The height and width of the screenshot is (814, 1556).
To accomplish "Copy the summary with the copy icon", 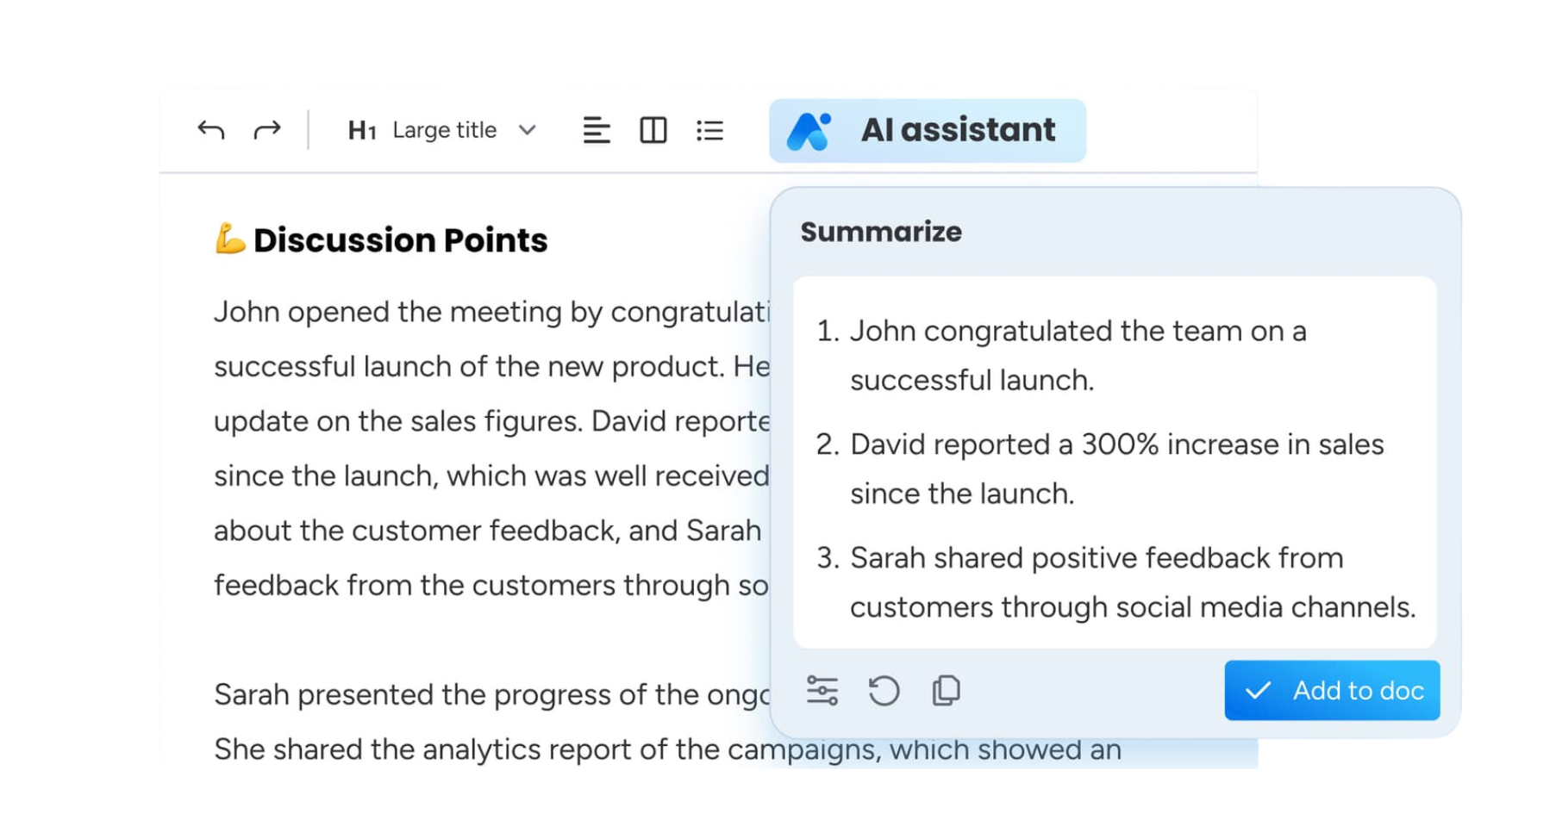I will coord(946,691).
